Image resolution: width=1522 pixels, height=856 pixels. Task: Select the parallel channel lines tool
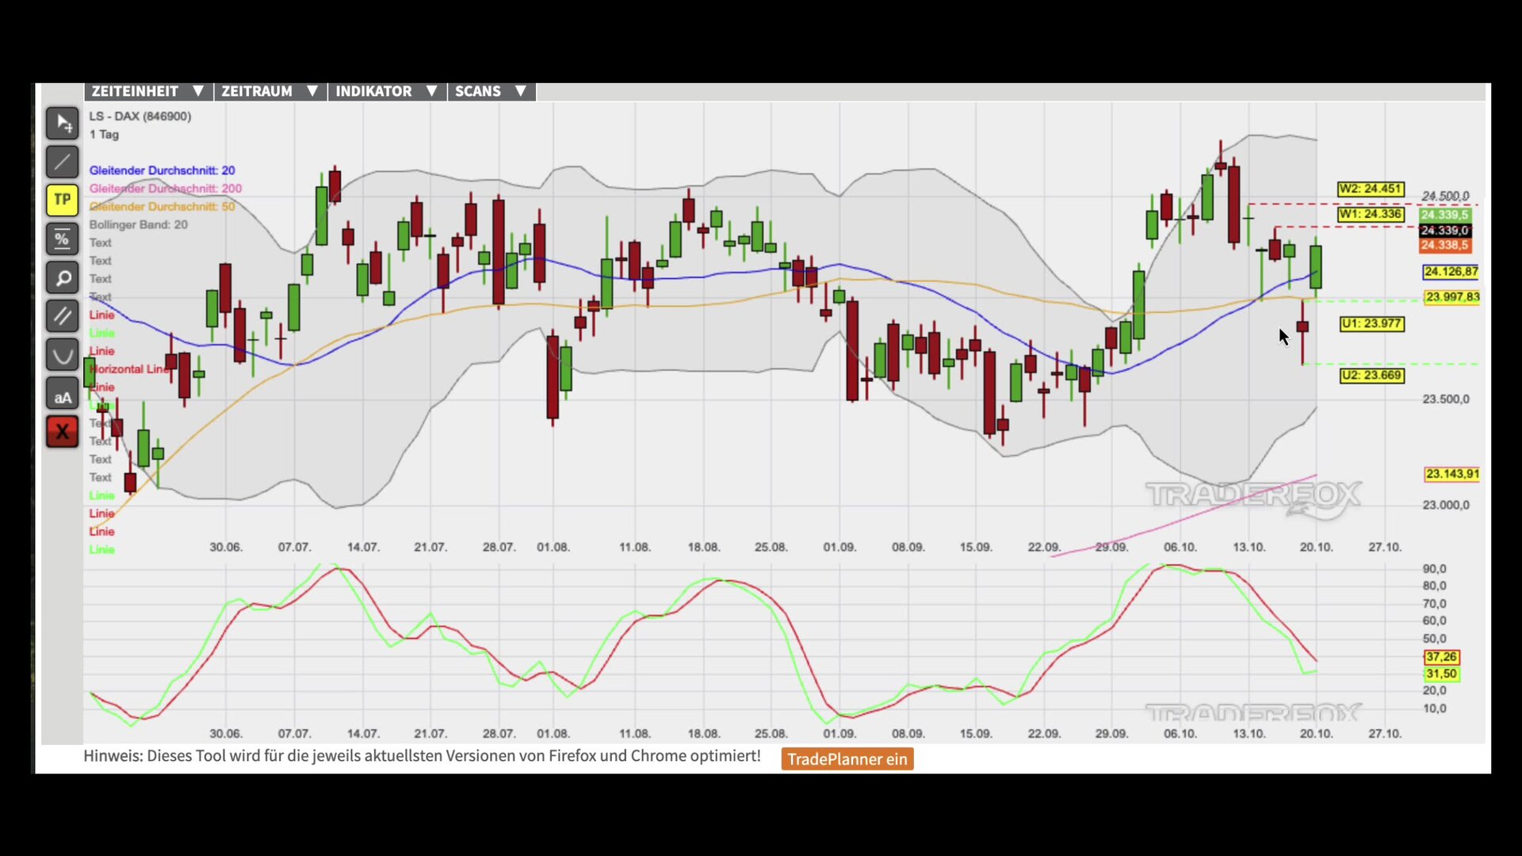pyautogui.click(x=62, y=316)
